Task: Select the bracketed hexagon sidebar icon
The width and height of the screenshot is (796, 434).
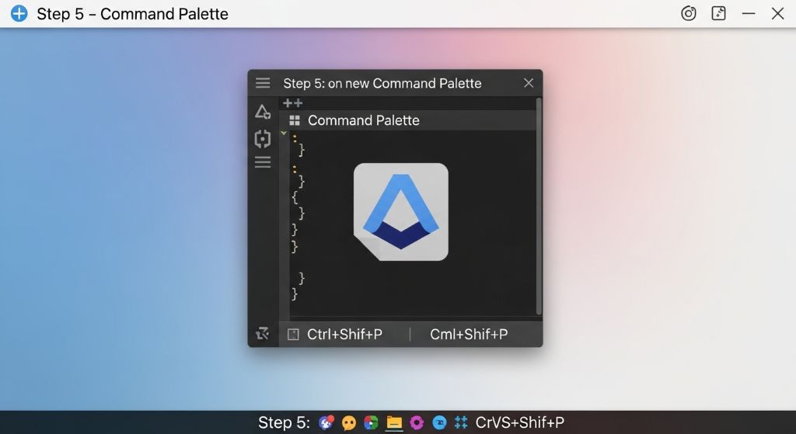Action: 263,139
